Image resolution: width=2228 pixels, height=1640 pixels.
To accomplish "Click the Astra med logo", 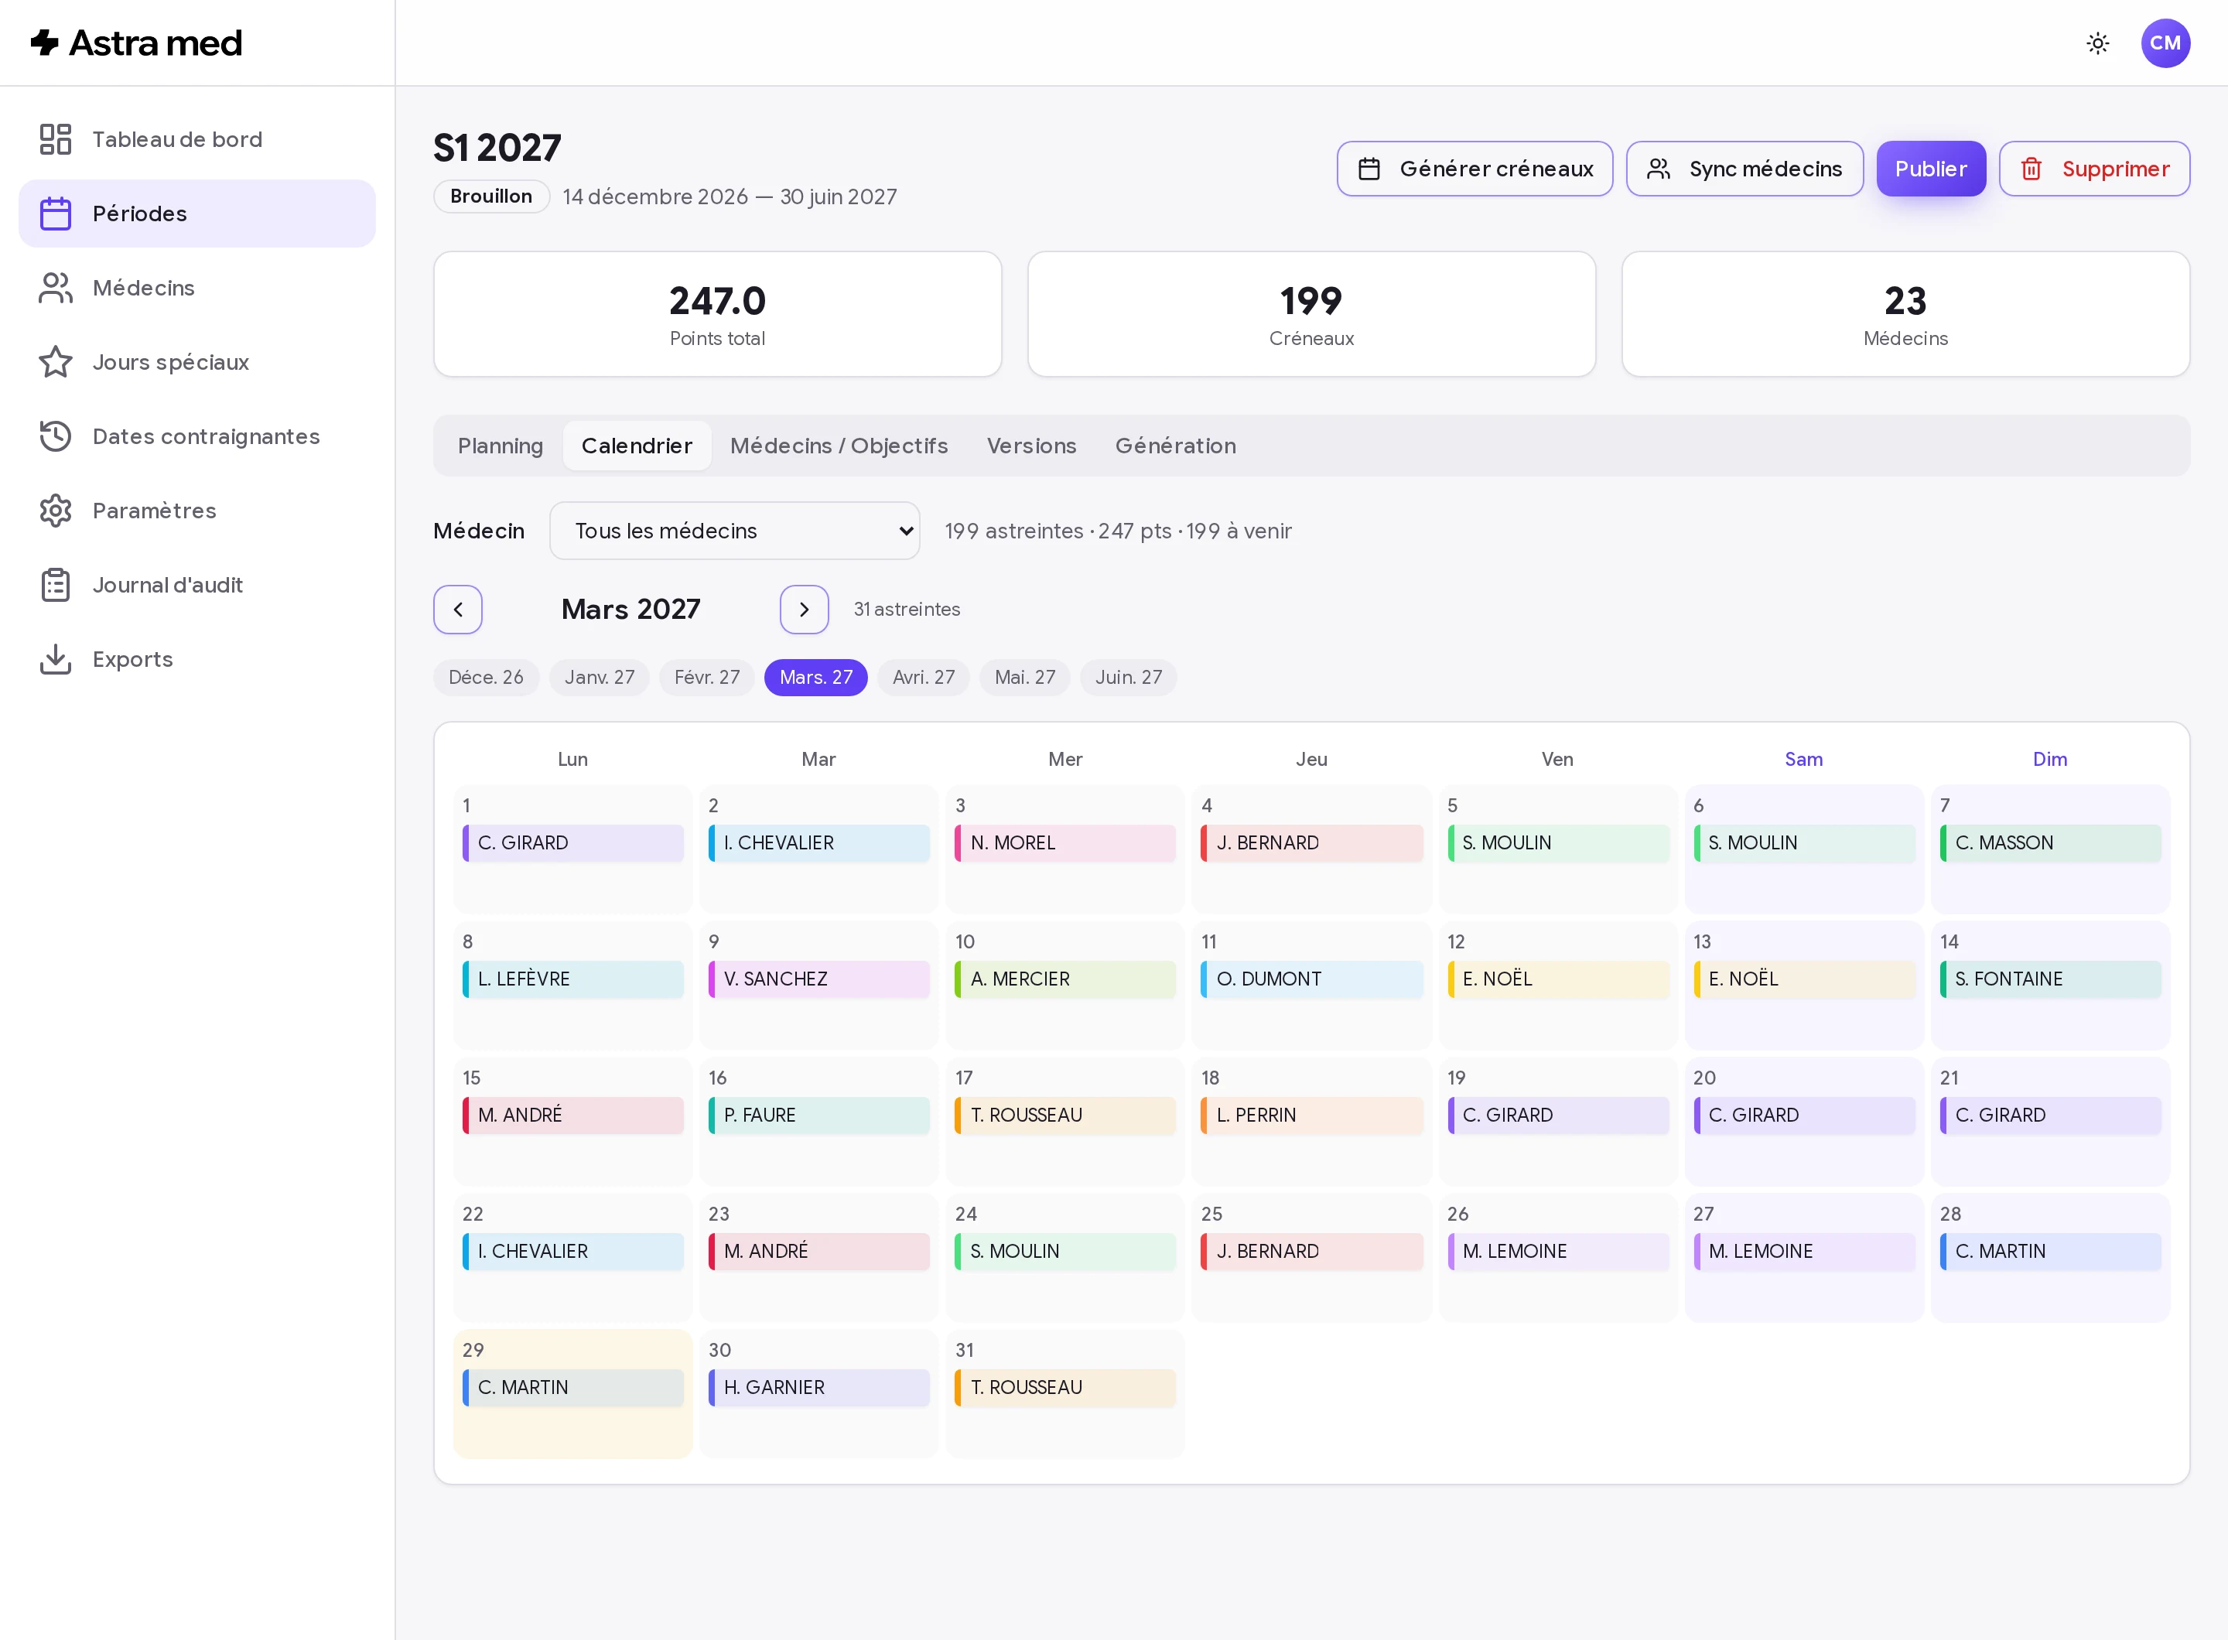I will [x=136, y=43].
